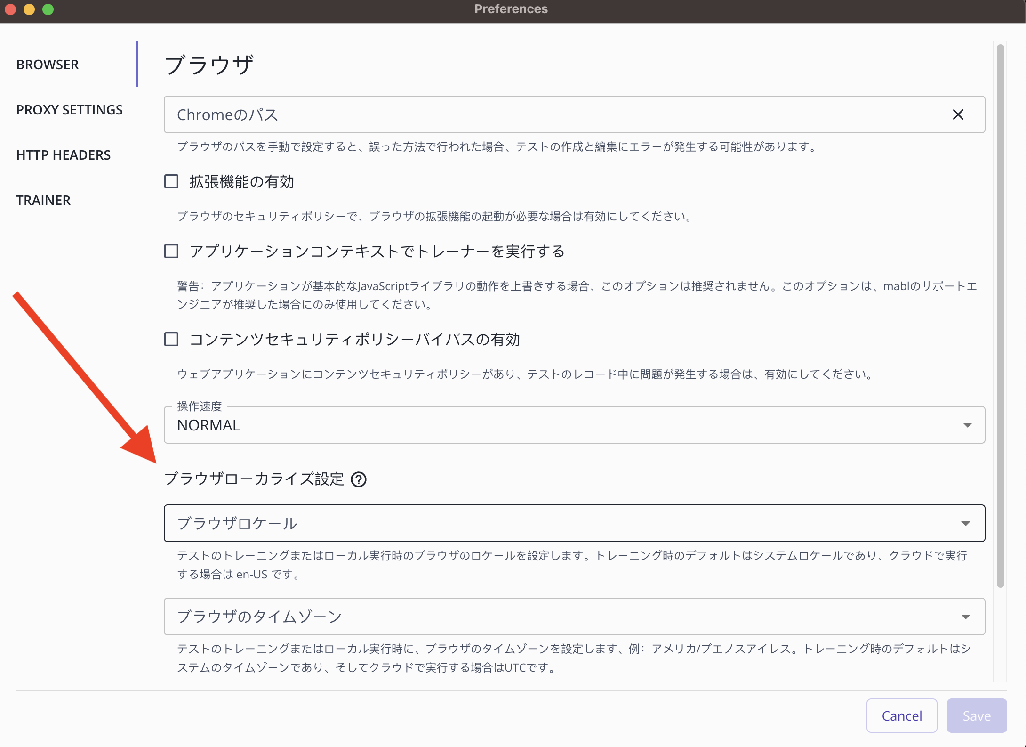Click the ブラウザローカライズ設定 section label
Image resolution: width=1026 pixels, height=747 pixels.
pyautogui.click(x=254, y=479)
